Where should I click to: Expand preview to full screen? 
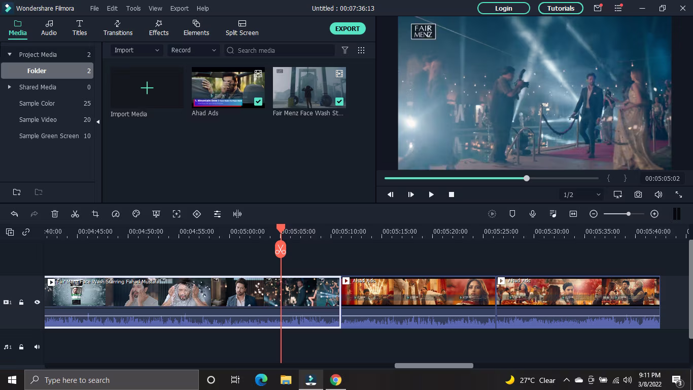coord(679,194)
